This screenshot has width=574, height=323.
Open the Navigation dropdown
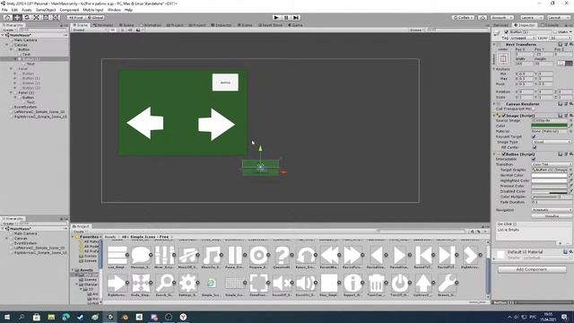[552, 210]
